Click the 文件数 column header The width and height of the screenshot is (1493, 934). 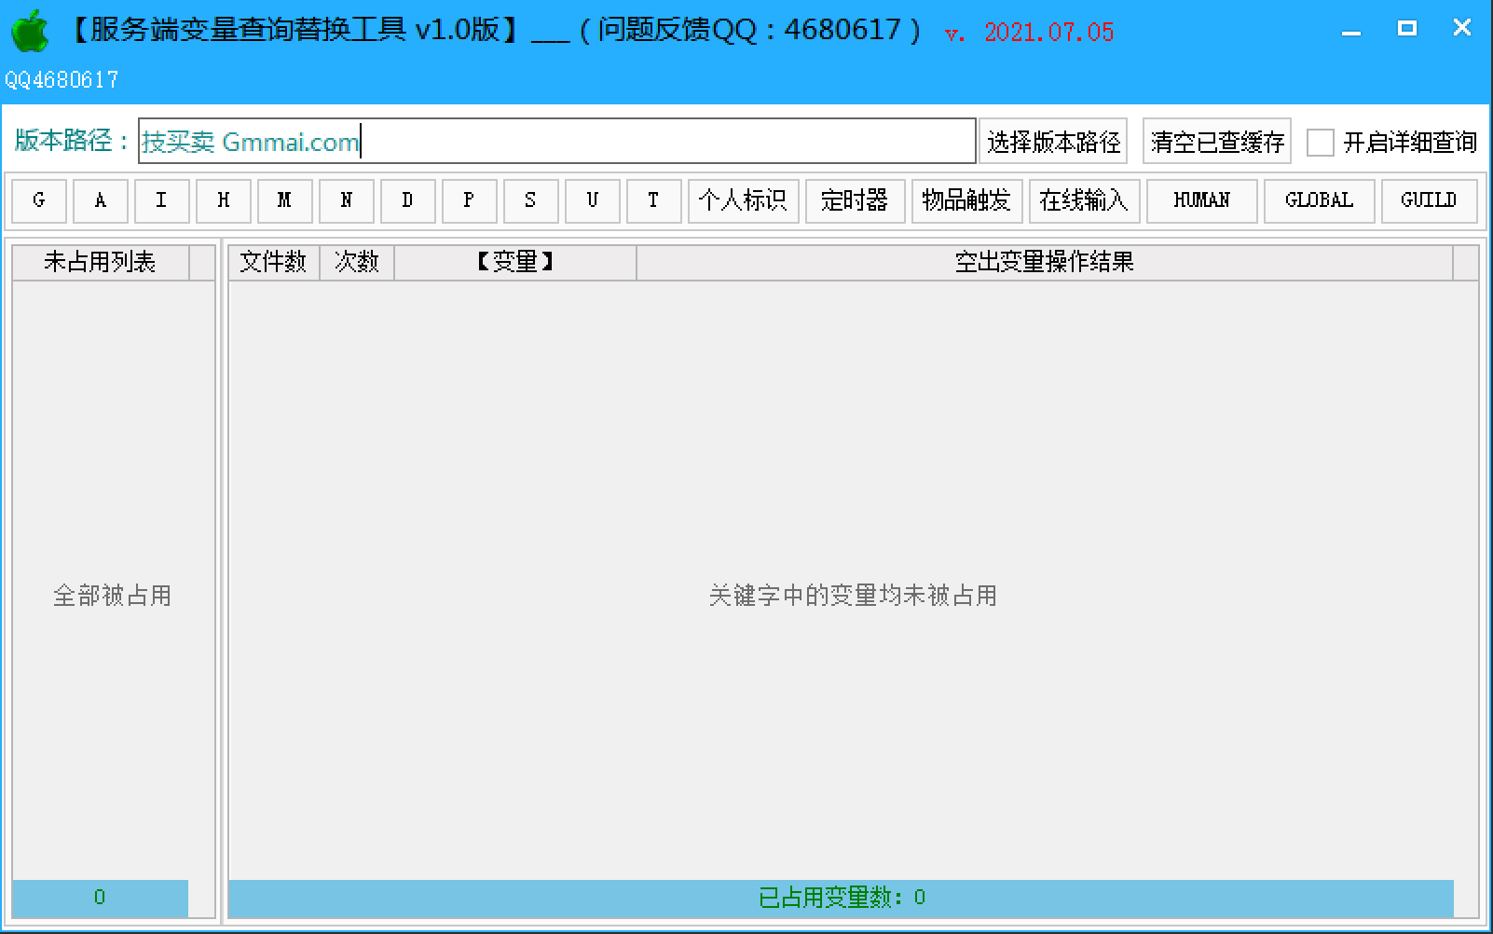274,262
